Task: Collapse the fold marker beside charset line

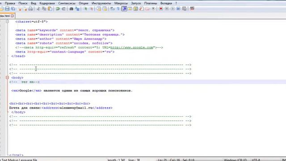Action: [x=7, y=21]
